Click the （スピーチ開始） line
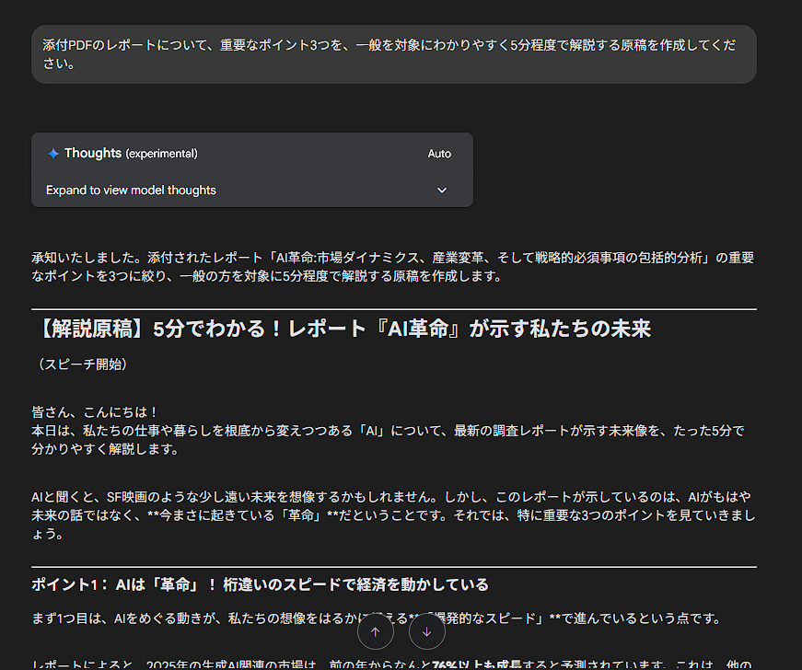802x670 pixels. pos(80,364)
